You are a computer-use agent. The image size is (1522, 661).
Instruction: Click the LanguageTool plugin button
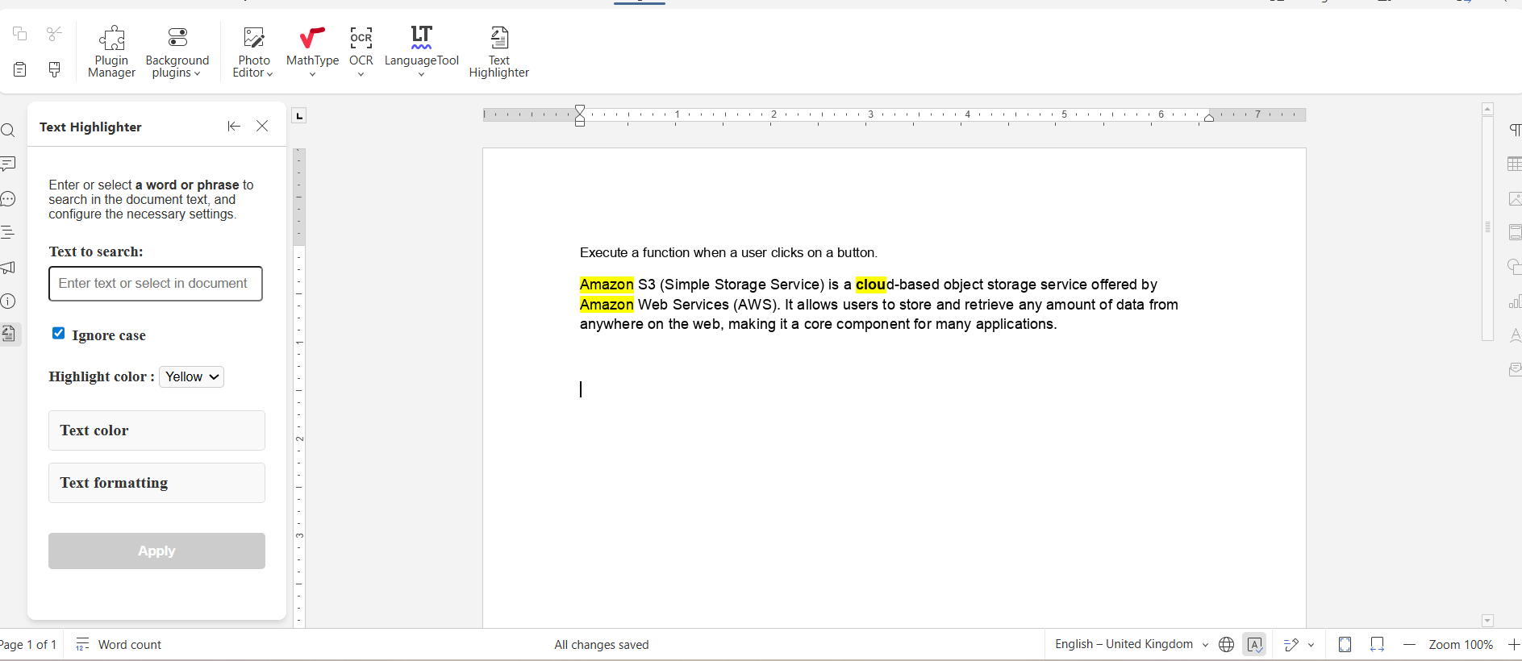click(421, 45)
